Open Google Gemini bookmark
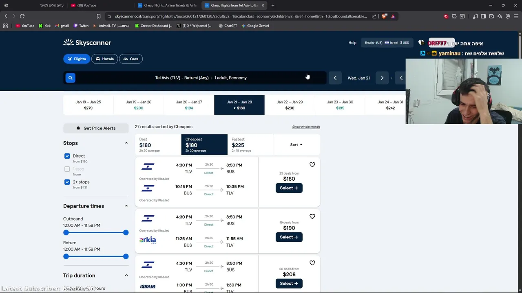 click(x=255, y=26)
